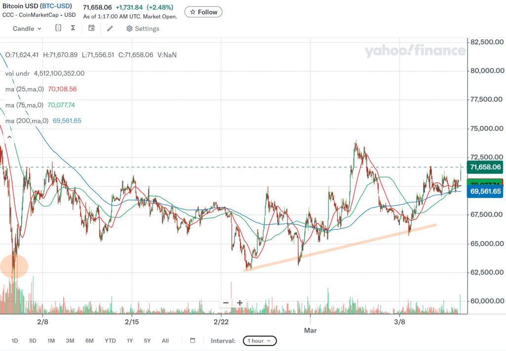Open the sigma indicators menu
506x351 pixels.
pos(73,28)
